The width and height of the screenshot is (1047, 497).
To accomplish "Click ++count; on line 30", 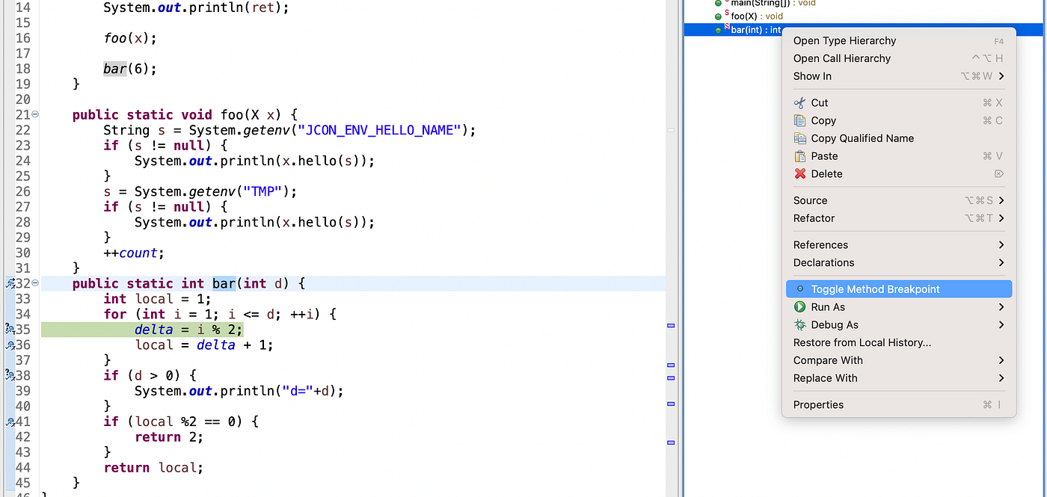I will 134,253.
